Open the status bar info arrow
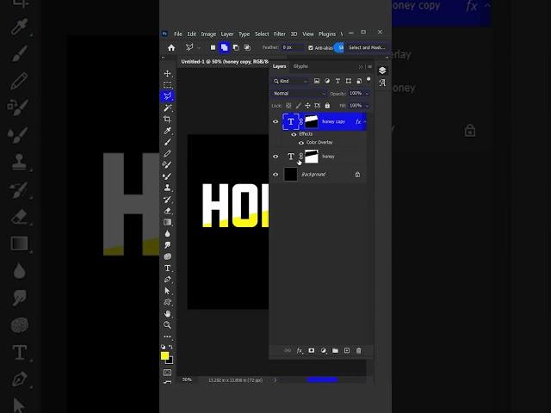Screen dimensions: 551x413 (x=275, y=380)
